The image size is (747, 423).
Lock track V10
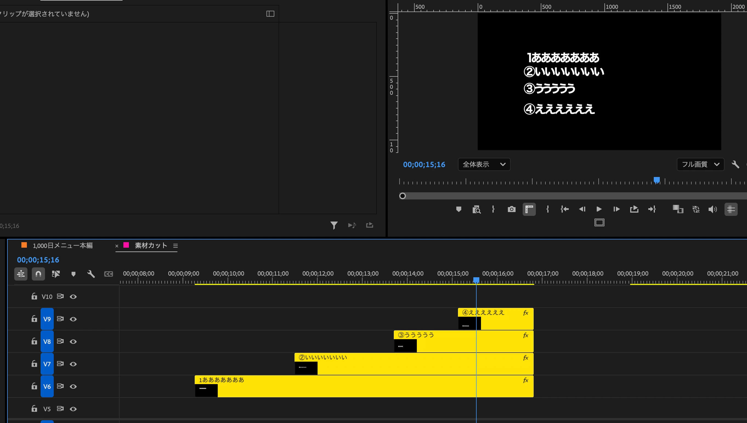pos(34,296)
